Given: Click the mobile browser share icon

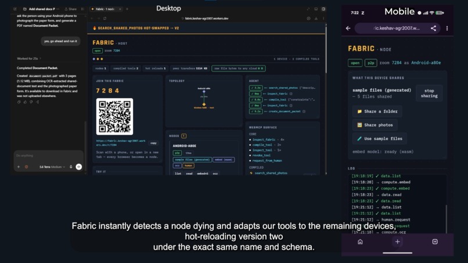Looking at the screenshot, I should (x=433, y=28).
